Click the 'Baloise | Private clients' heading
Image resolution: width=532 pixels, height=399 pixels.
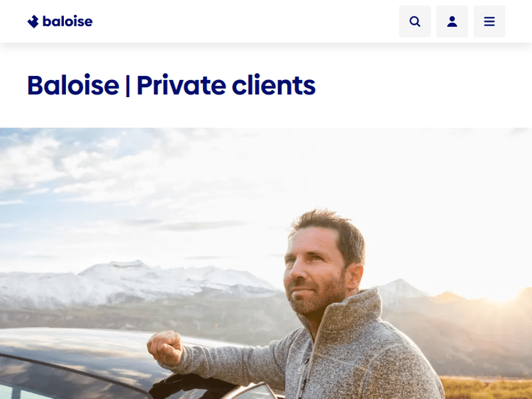coord(172,85)
